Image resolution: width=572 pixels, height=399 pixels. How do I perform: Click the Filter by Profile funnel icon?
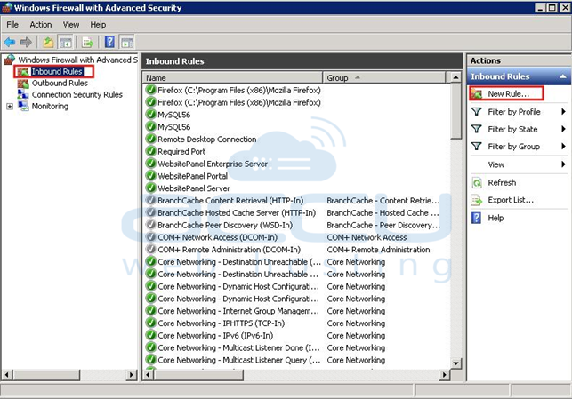477,111
